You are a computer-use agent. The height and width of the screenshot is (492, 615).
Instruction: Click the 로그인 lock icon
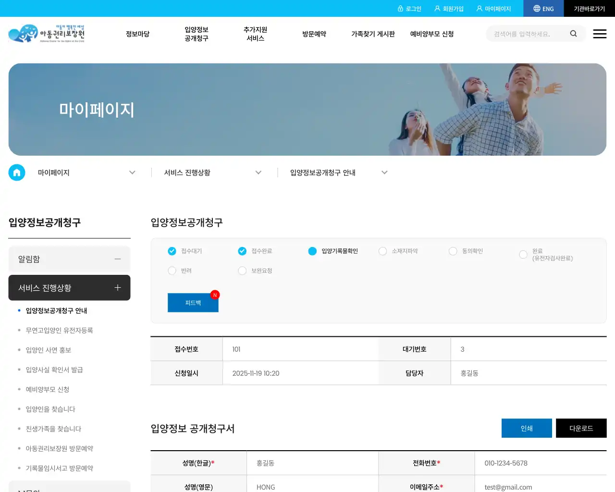tap(401, 8)
